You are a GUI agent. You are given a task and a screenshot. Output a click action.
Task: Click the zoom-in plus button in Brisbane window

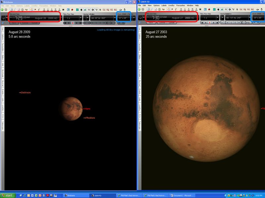pos(123,23)
